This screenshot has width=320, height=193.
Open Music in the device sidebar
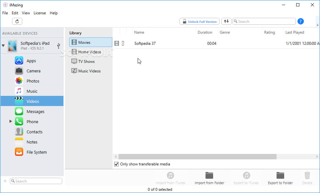tap(32, 91)
